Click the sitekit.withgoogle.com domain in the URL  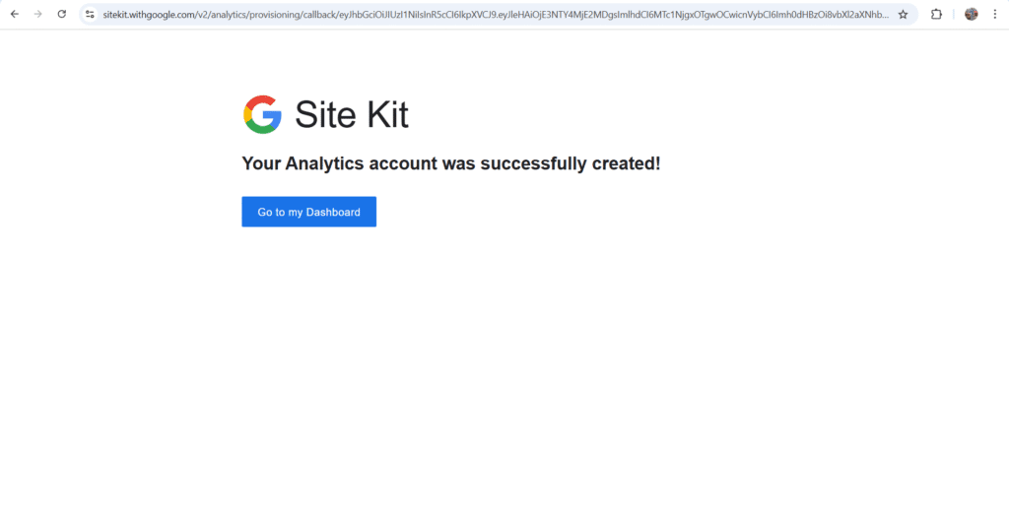(149, 15)
